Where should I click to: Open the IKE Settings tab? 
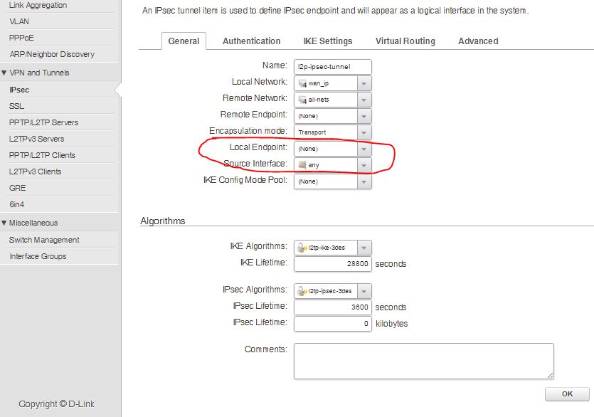pos(328,41)
